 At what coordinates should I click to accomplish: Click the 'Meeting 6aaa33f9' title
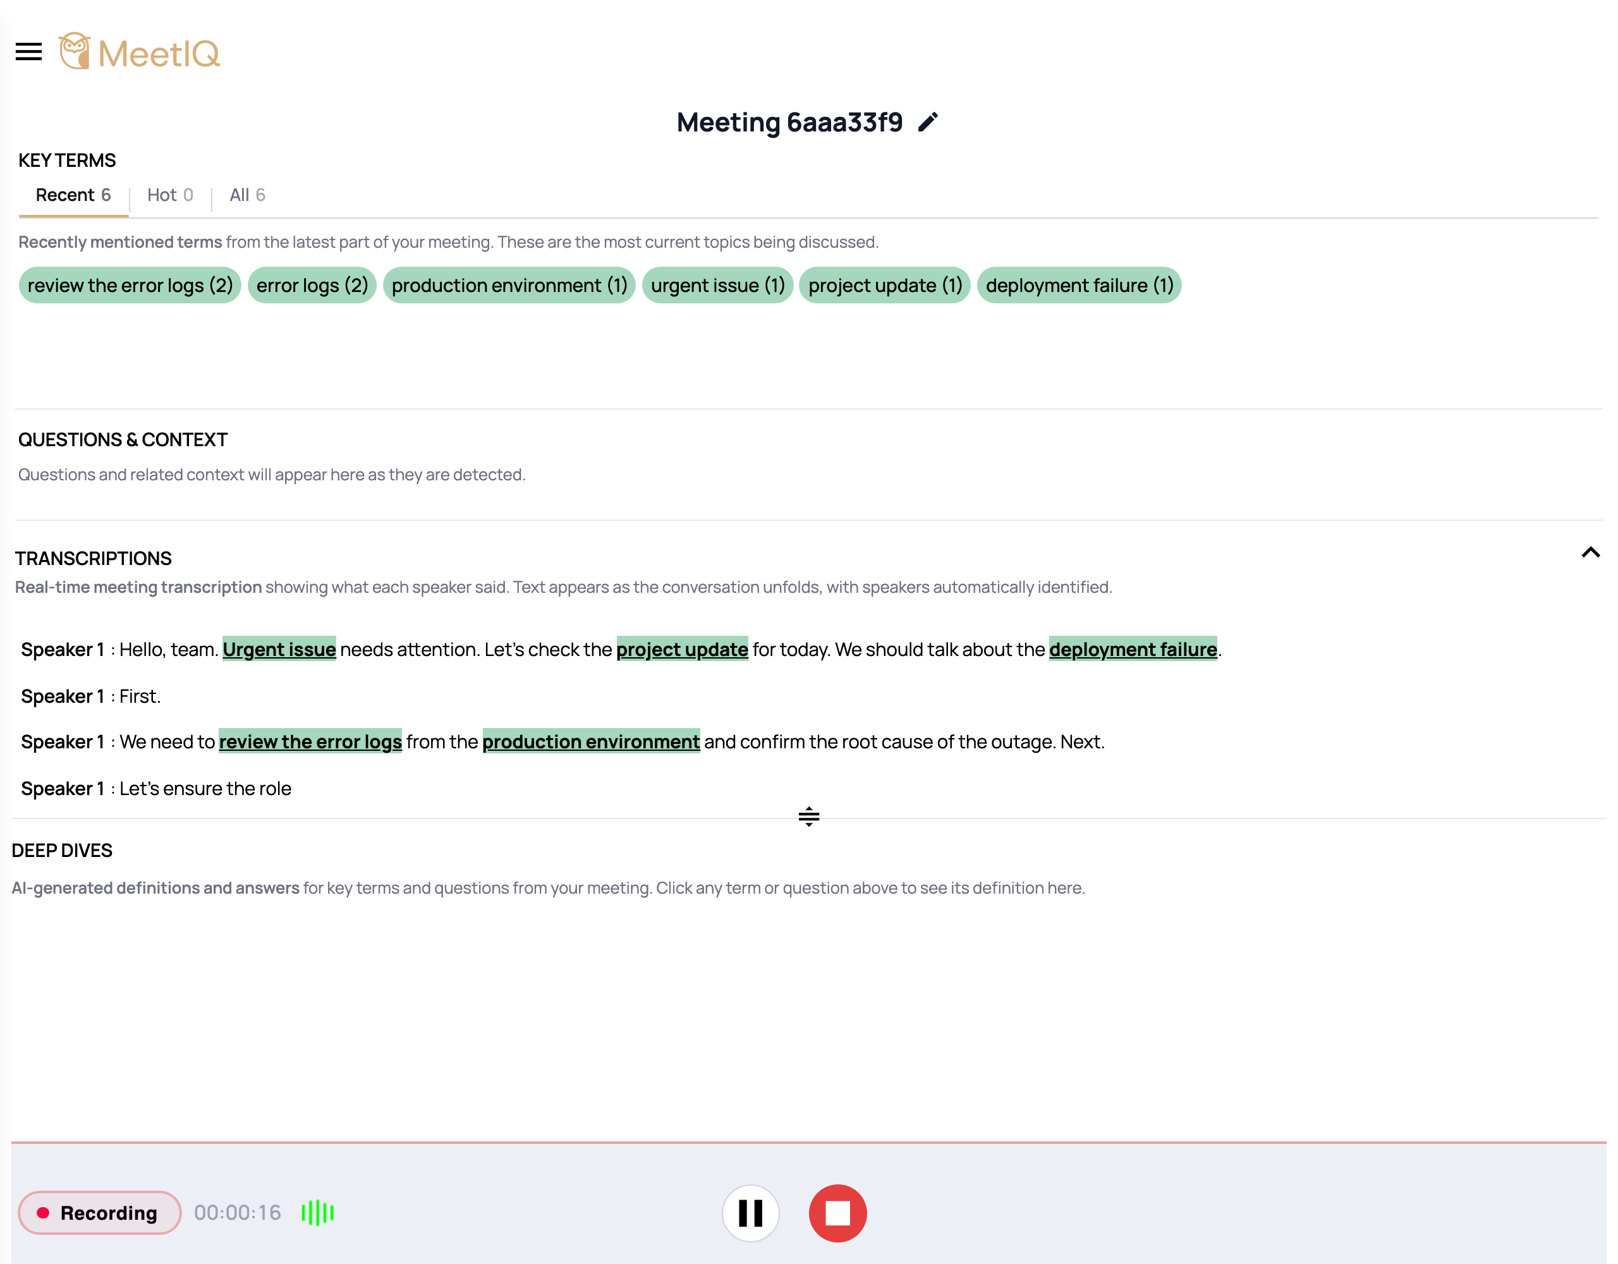pos(790,122)
